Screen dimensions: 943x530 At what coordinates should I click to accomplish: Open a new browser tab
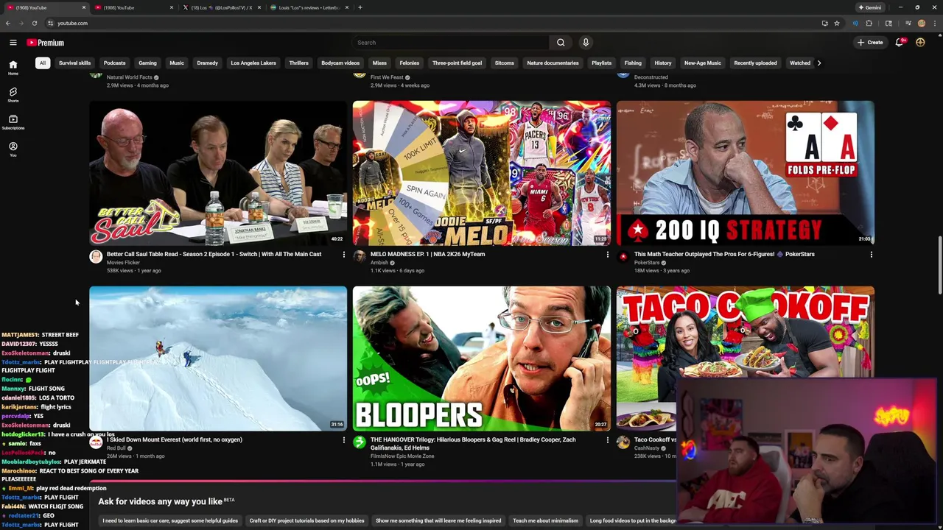360,7
